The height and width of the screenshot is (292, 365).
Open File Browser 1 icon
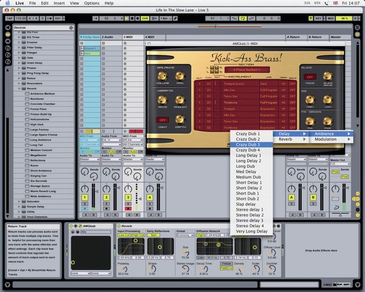pos(7,48)
